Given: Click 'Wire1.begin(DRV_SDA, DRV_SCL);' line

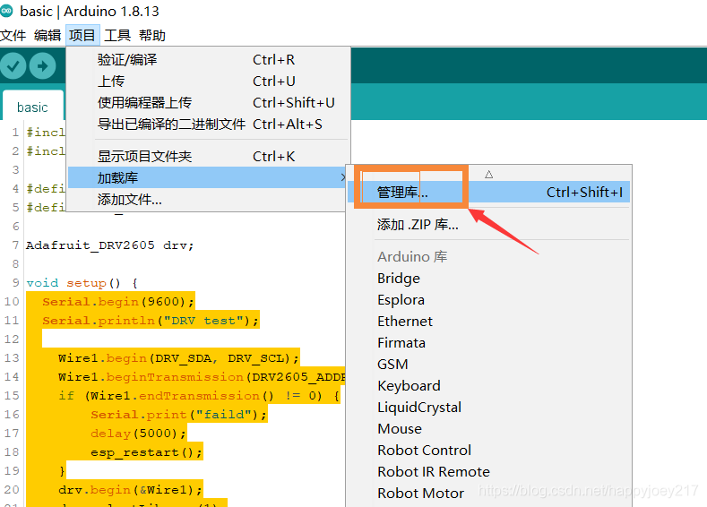Looking at the screenshot, I should coord(178,358).
